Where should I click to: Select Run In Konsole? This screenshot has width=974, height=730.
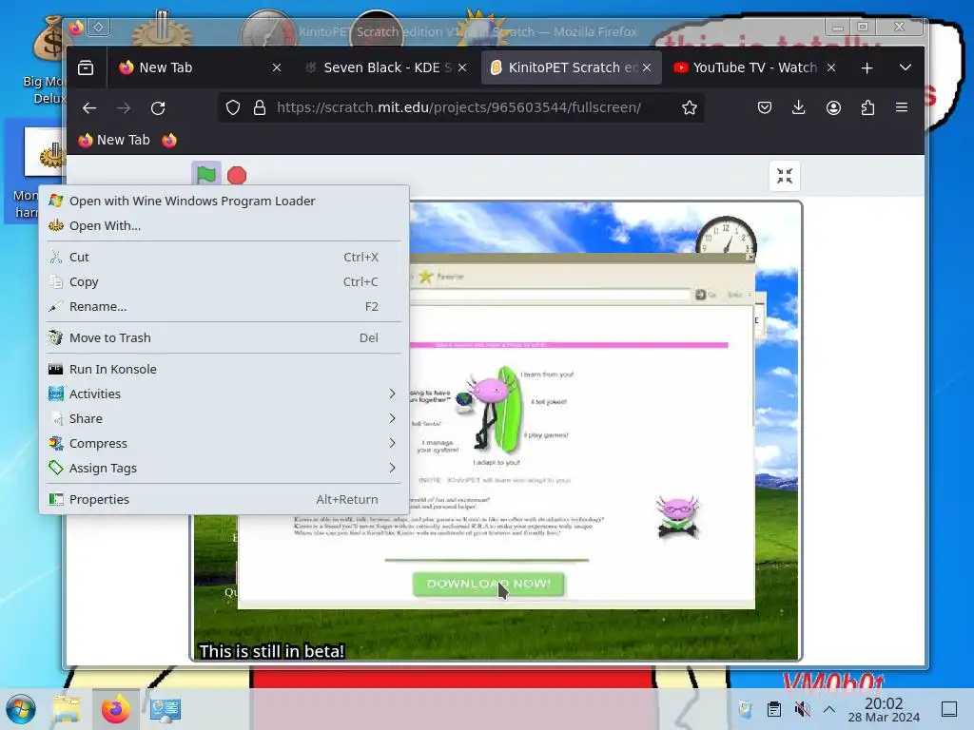coord(224,369)
